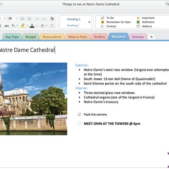The width and height of the screenshot is (169, 169).
Task: Click the Remember for later tag icon
Action: [103, 22]
